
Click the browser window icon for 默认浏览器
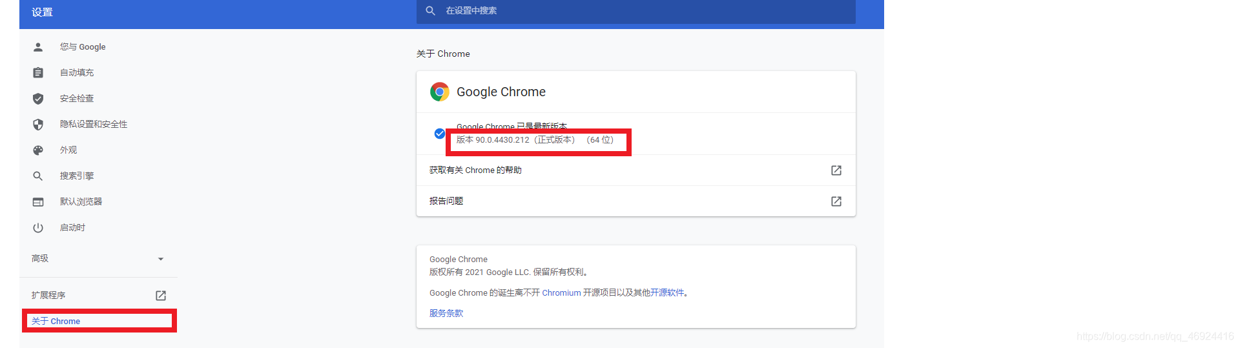pos(38,201)
